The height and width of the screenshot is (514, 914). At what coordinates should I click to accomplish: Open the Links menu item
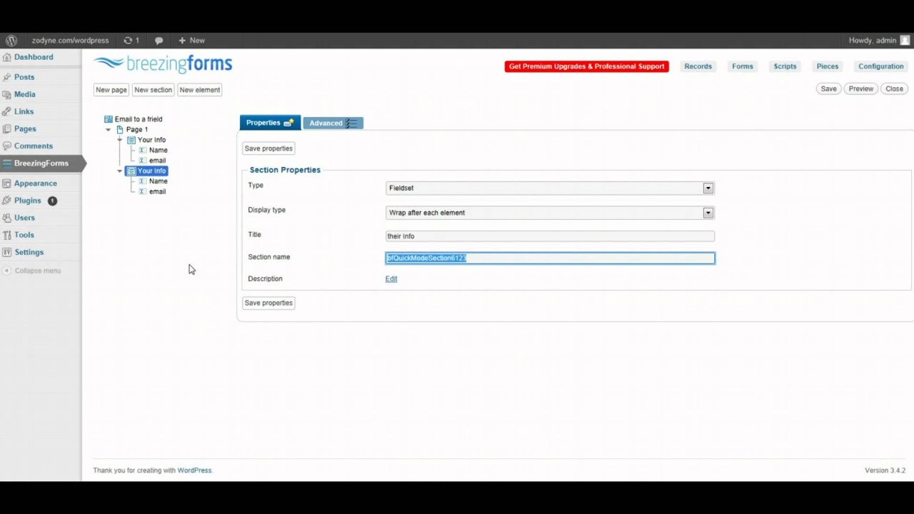click(24, 111)
